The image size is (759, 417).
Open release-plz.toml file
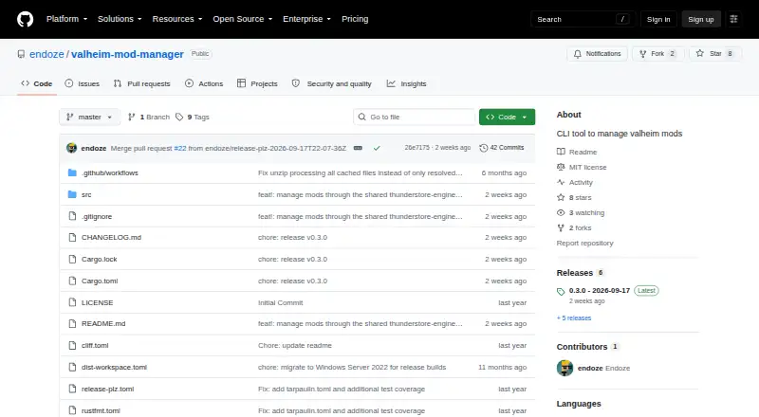click(x=107, y=389)
